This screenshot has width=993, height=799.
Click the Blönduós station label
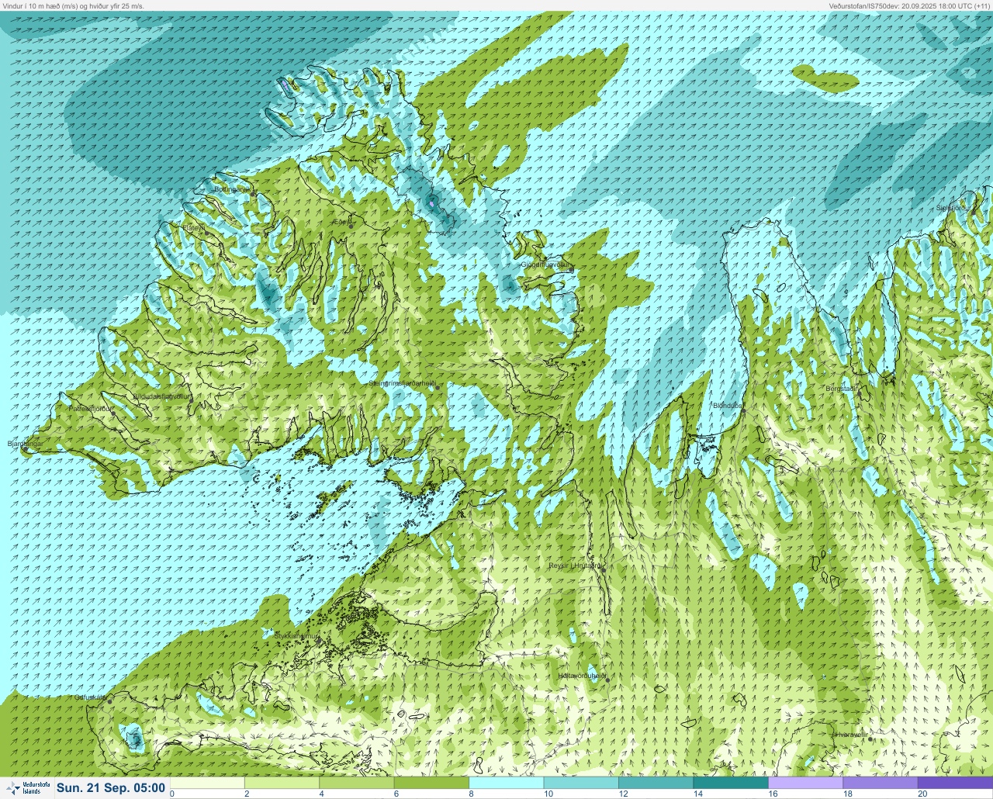coord(728,405)
